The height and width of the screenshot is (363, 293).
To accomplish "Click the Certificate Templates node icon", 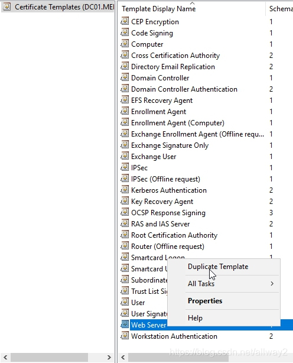I will (7, 7).
